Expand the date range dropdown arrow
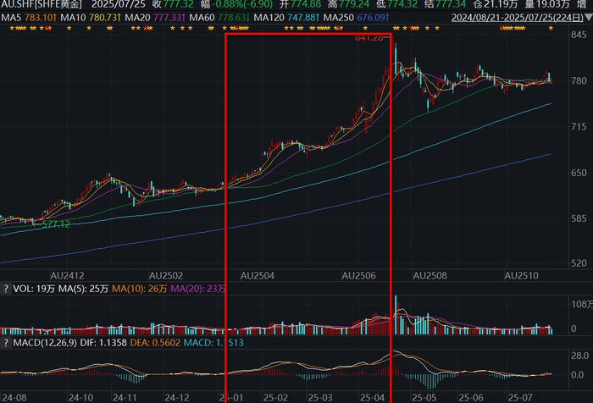This screenshot has height=403, width=593. point(588,18)
